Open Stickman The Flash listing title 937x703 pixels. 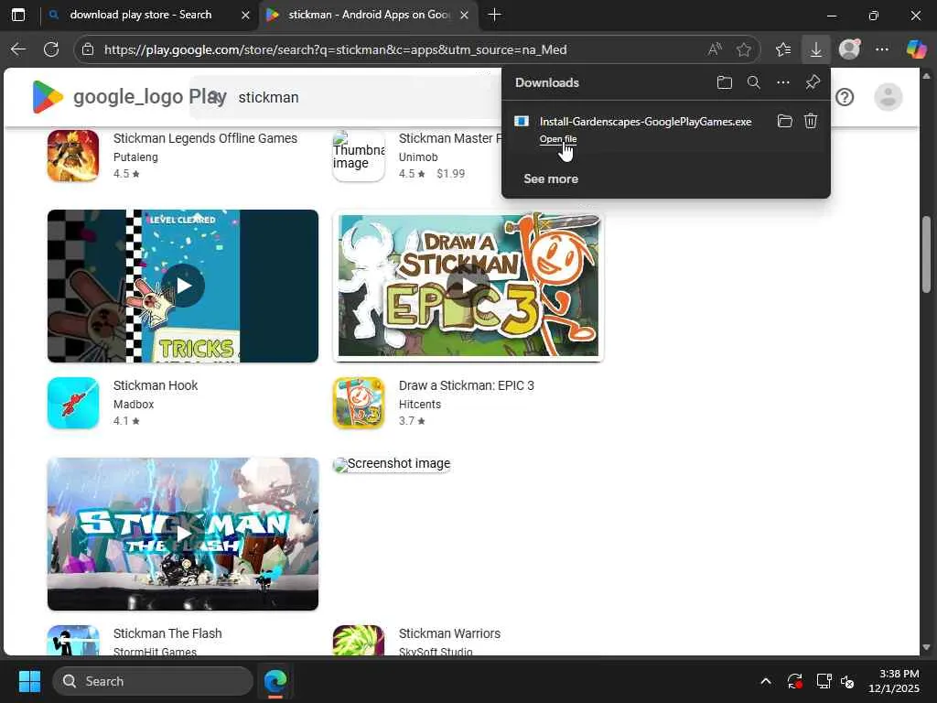167,633
